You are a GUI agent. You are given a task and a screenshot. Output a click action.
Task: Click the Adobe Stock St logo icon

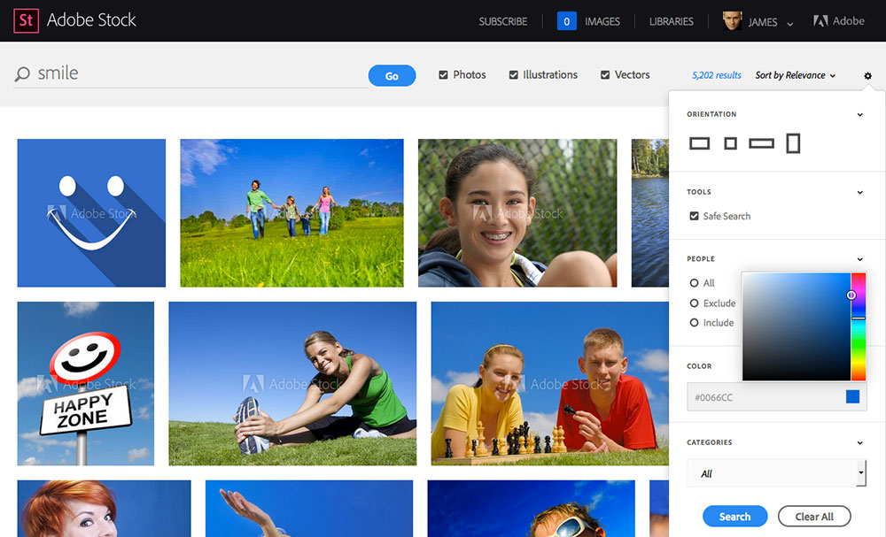[x=26, y=20]
